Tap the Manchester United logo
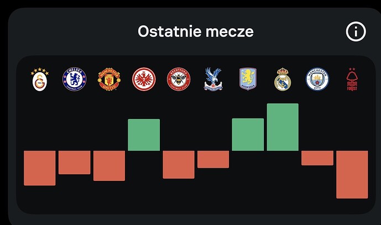 tap(109, 79)
